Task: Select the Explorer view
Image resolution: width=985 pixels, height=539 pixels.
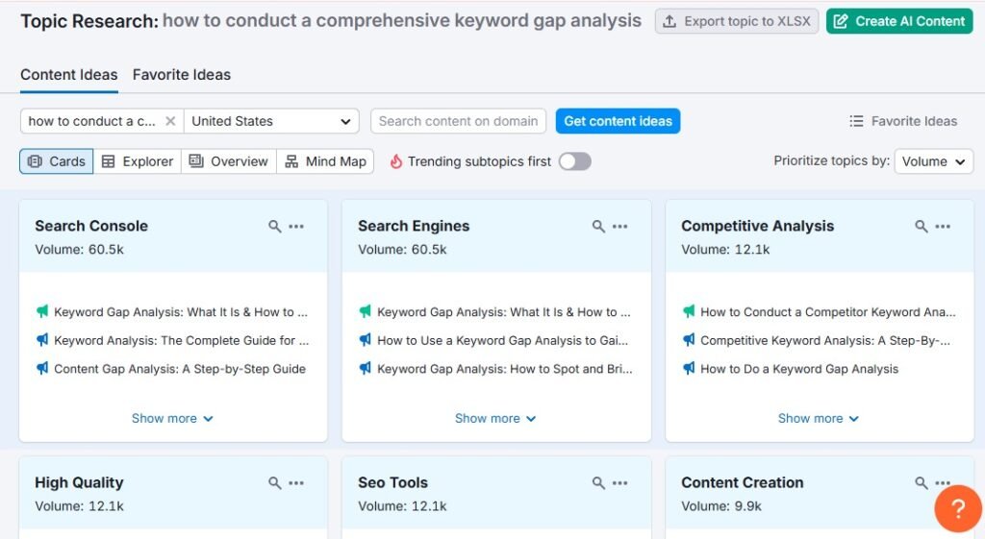Action: coord(138,161)
